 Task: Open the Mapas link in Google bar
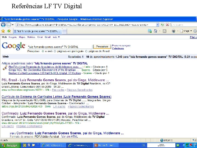point(22,37)
